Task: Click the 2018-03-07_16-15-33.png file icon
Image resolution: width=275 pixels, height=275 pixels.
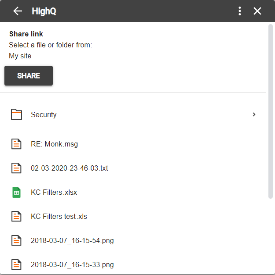Action: click(16, 264)
